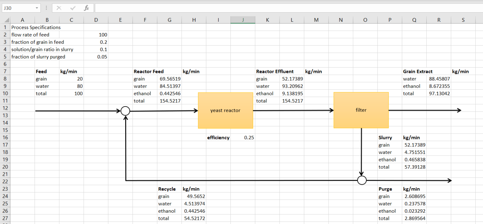483x224 pixels.
Task: Click the Insert Function fx icon
Action: (x=86, y=8)
